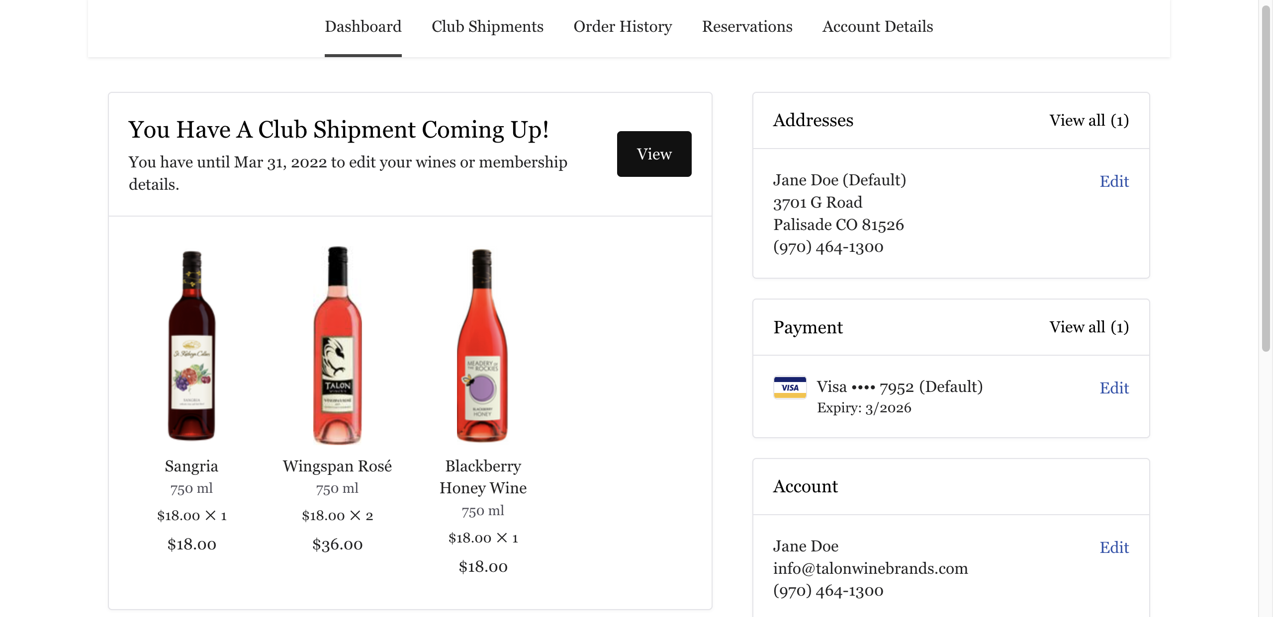Image resolution: width=1273 pixels, height=617 pixels.
Task: Click the Blackberry Honey Wine bottle image
Action: click(482, 346)
